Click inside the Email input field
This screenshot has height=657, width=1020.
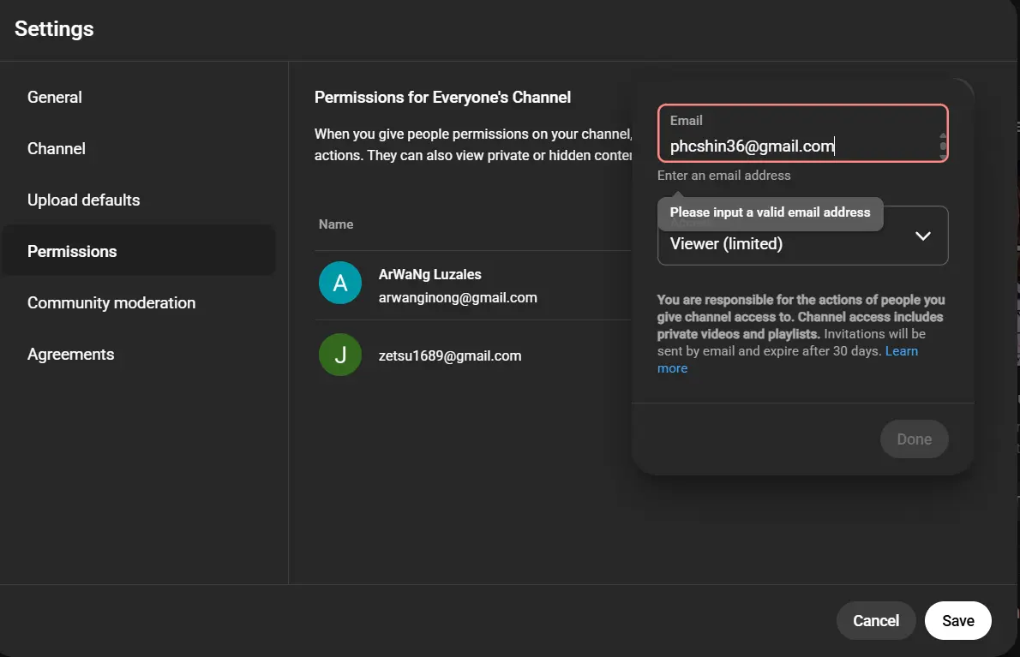pos(802,134)
